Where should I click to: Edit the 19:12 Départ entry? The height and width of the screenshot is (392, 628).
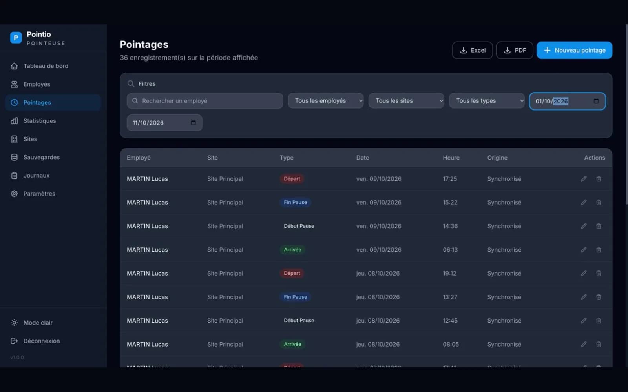click(x=584, y=273)
